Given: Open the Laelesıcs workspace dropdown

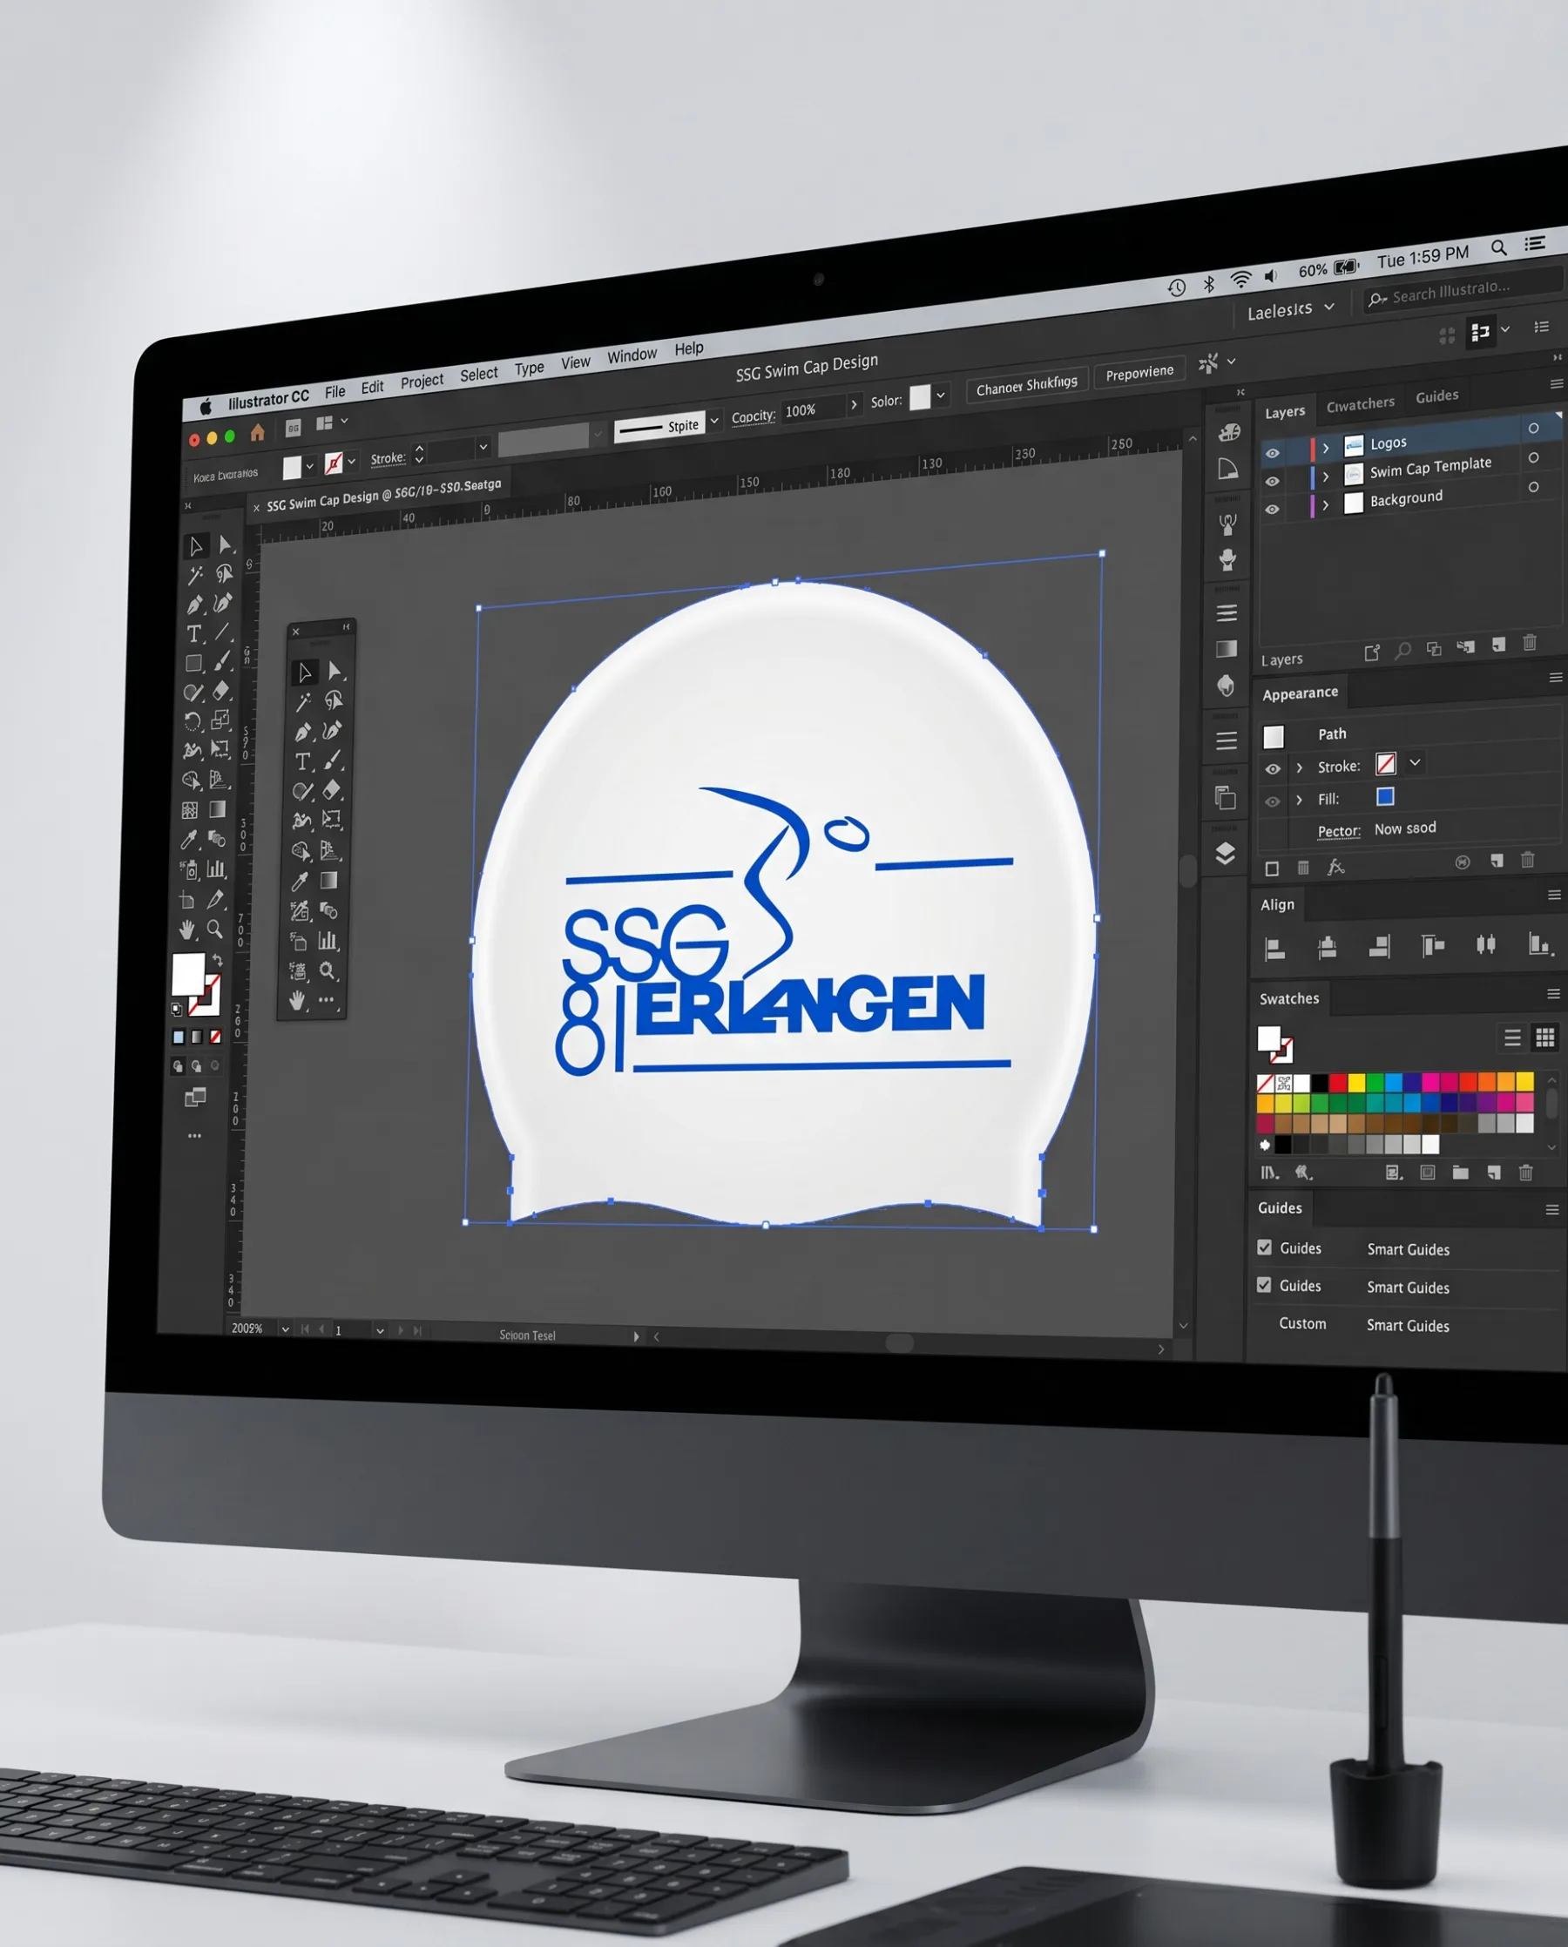Looking at the screenshot, I should tap(1290, 311).
